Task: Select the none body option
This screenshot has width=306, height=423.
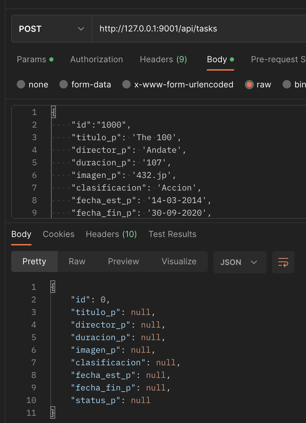Action: pos(21,84)
